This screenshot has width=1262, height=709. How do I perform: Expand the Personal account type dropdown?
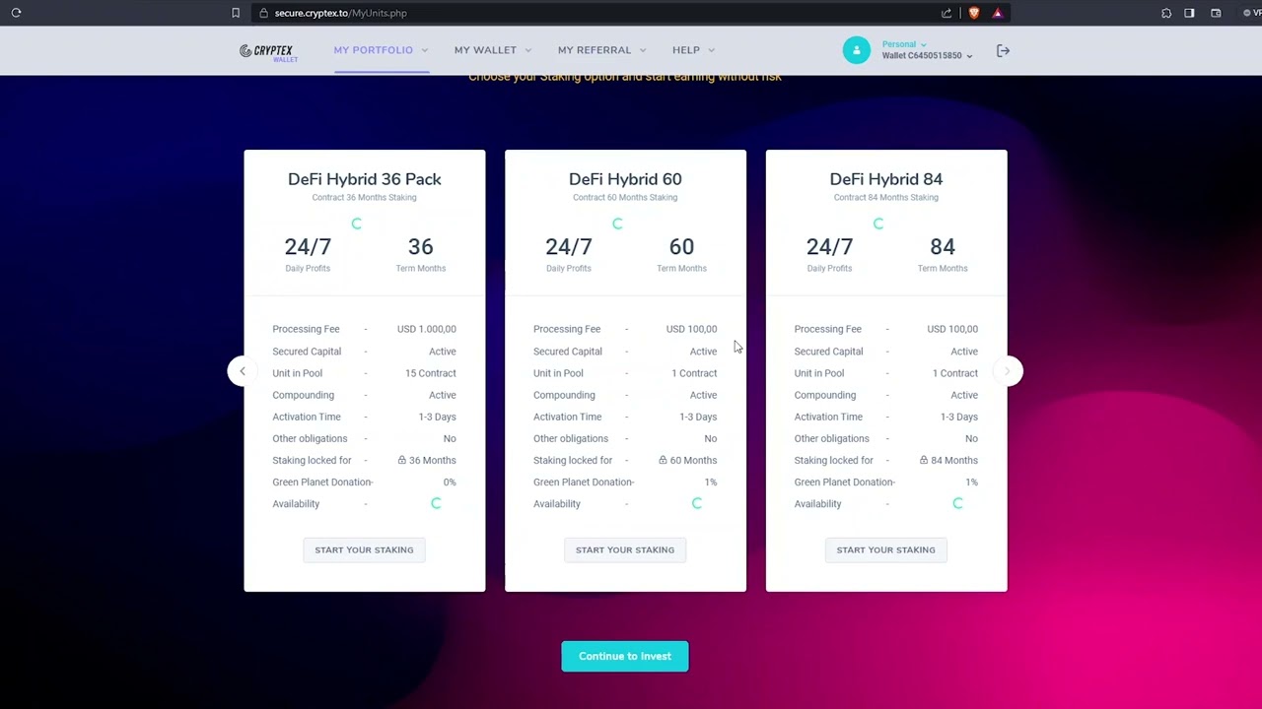pyautogui.click(x=904, y=44)
